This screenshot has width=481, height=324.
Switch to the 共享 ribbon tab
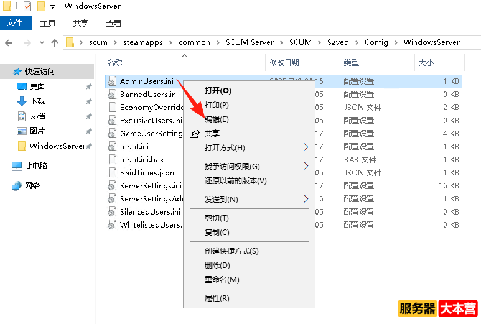pos(81,23)
